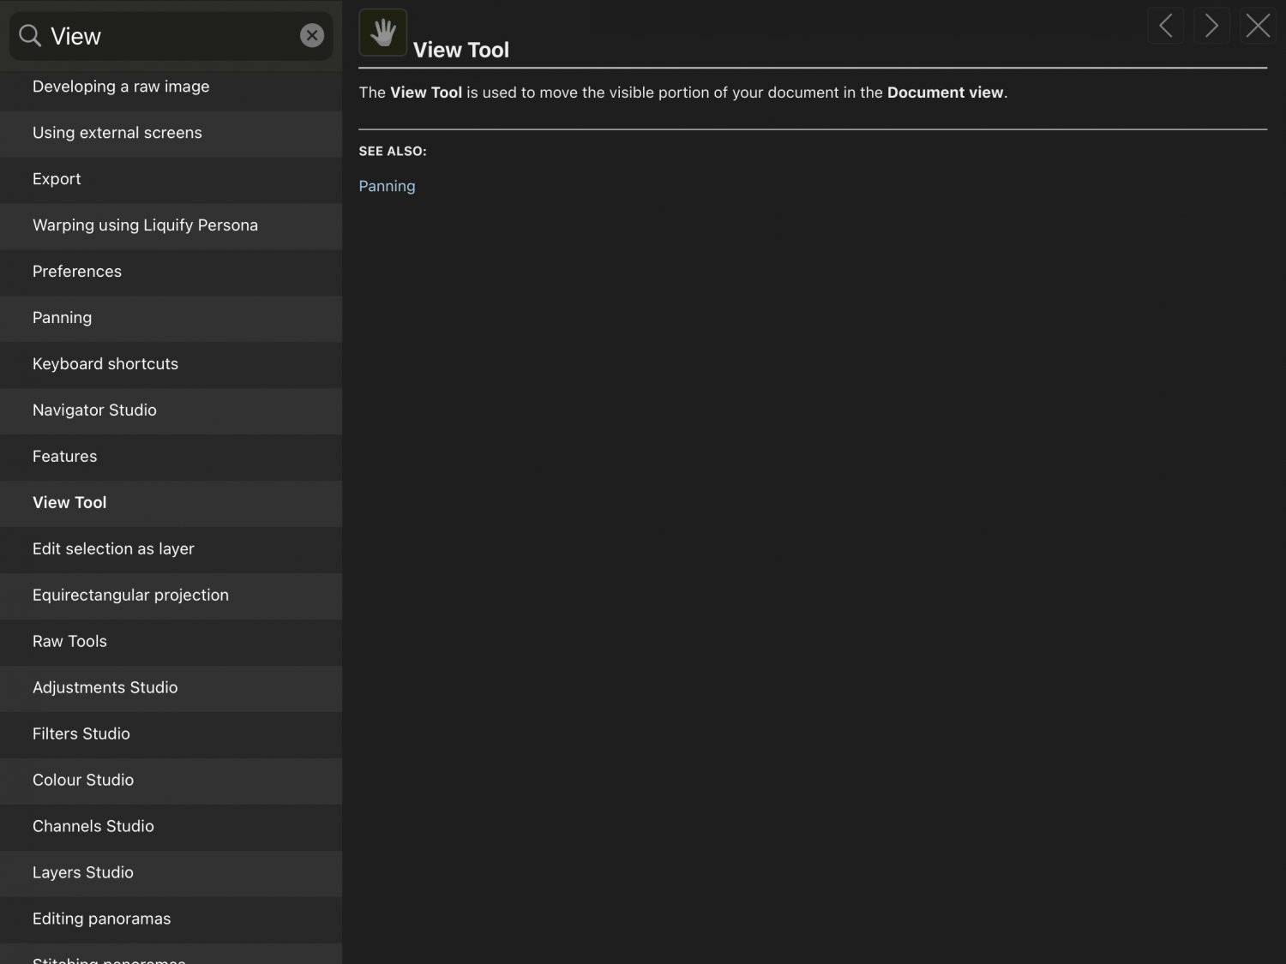This screenshot has height=964, width=1286.
Task: Click the View Tool hand icon
Action: point(382,33)
